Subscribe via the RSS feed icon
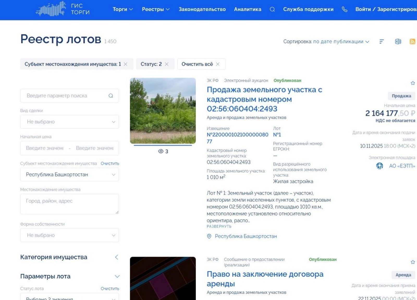Image resolution: width=417 pixels, height=300 pixels. pos(412,41)
